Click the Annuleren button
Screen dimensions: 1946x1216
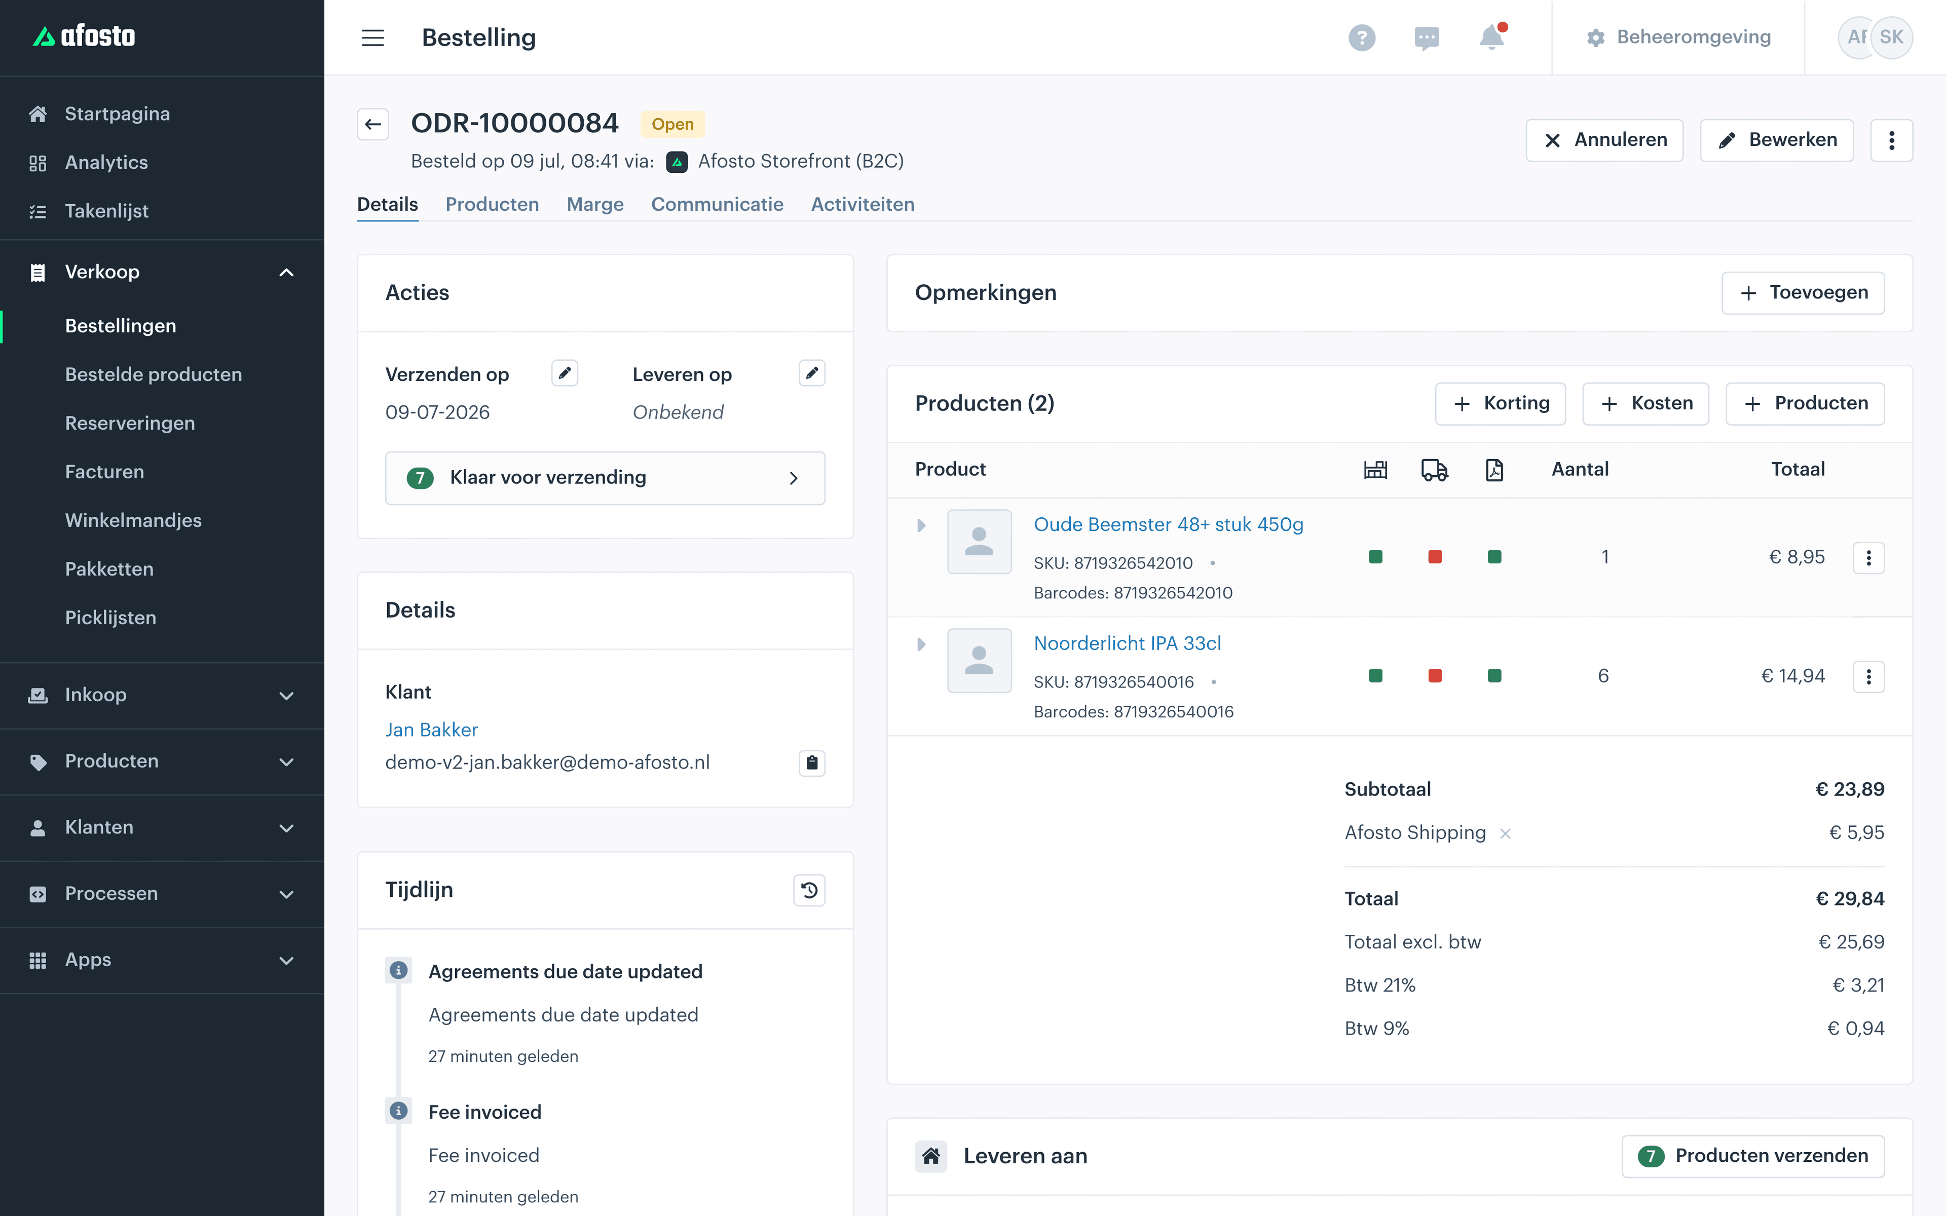pos(1604,140)
